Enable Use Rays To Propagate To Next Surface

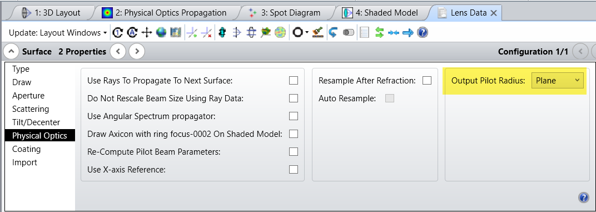tap(293, 80)
